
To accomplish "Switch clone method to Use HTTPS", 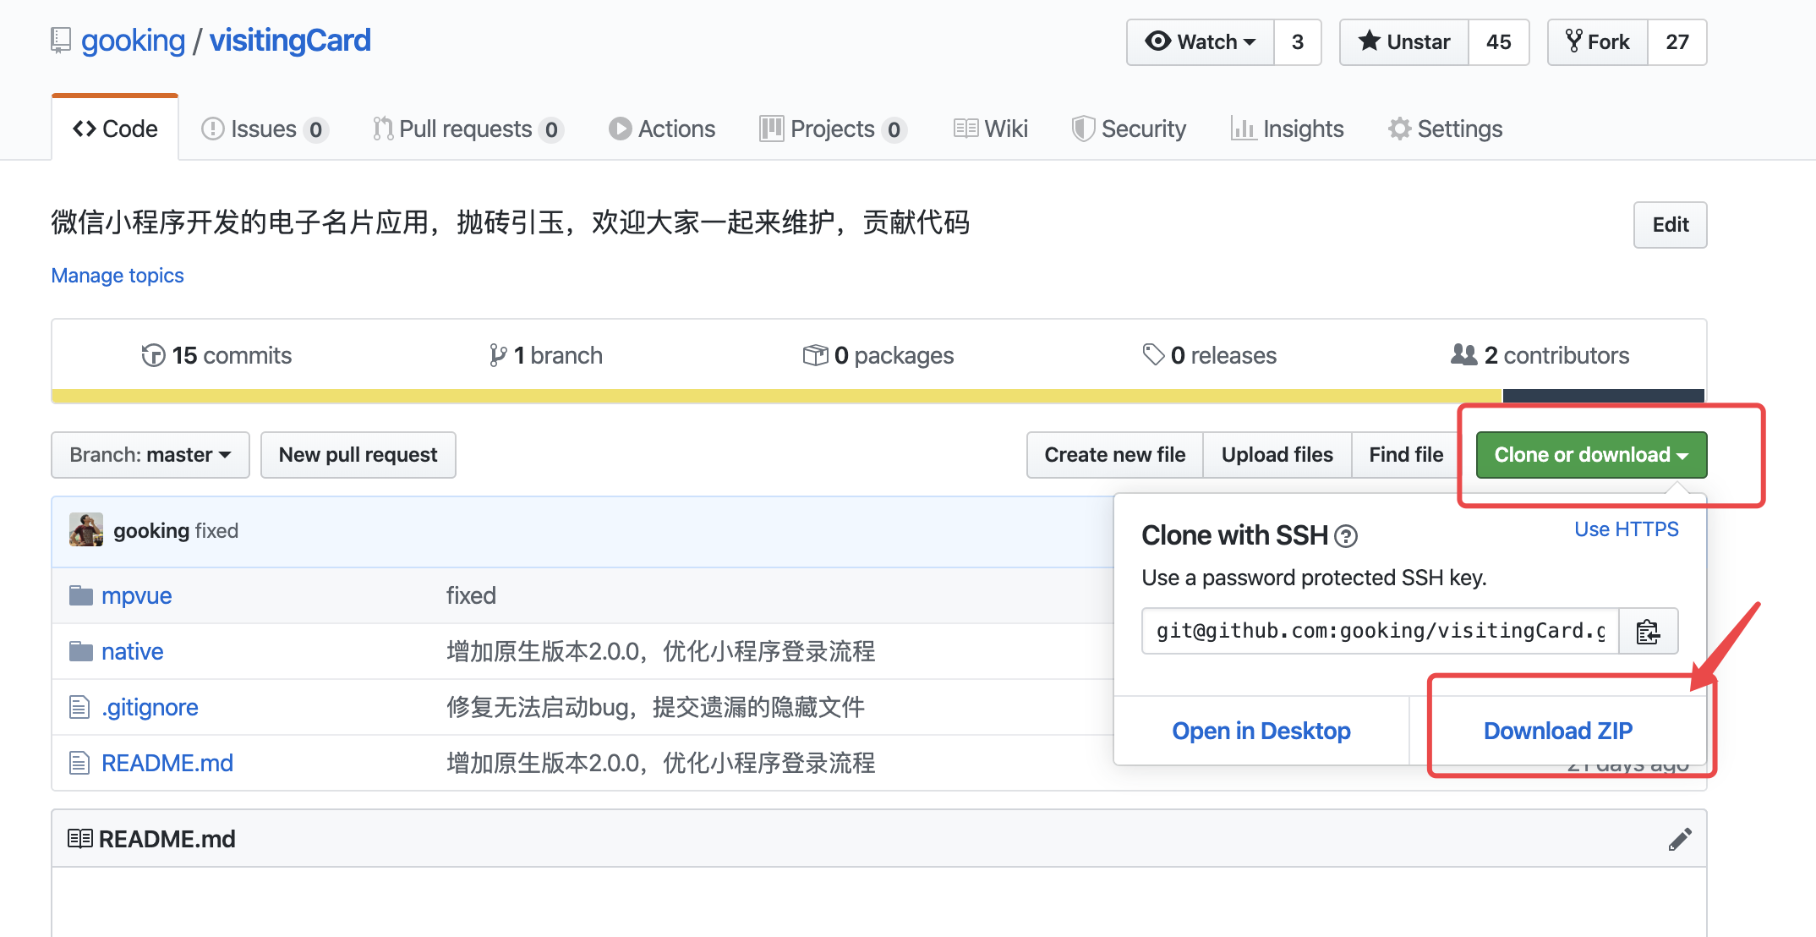I will (x=1626, y=529).
